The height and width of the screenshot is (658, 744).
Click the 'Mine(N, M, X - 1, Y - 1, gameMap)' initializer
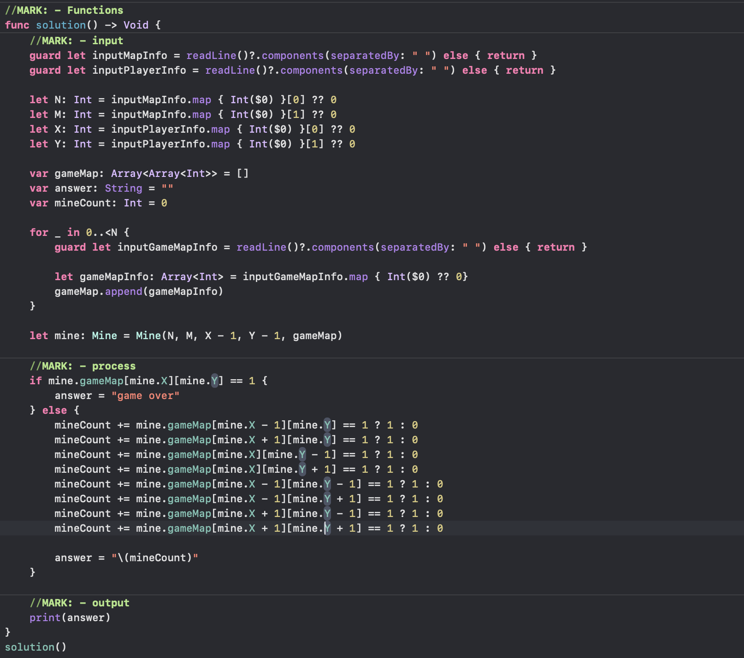coord(239,335)
